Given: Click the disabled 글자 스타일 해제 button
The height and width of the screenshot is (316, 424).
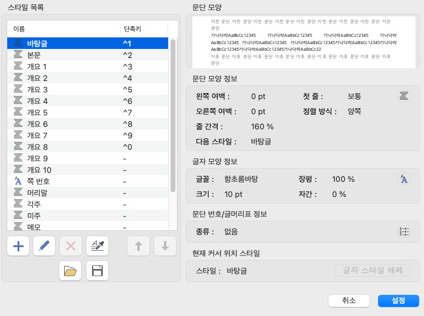Looking at the screenshot, I should [x=373, y=270].
